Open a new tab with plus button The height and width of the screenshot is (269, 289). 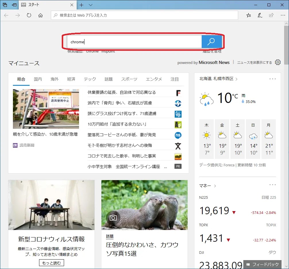[x=82, y=5]
